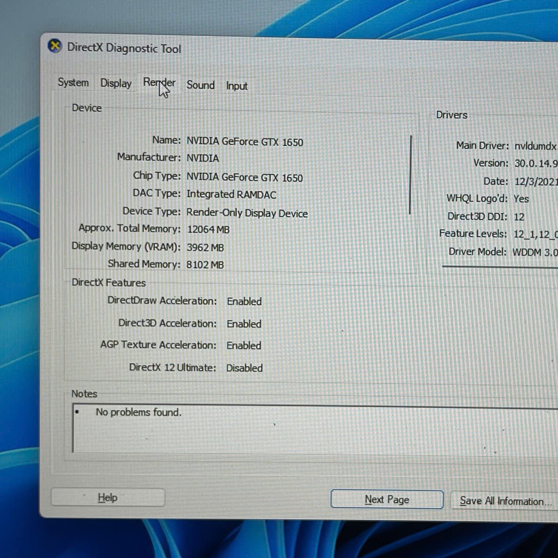Click Direct3D Acceleration 'Enabled' value
Screen dimensions: 558x558
tap(244, 324)
